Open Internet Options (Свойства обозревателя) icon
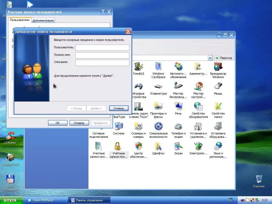Screen dimensions: 272x204 198,106
